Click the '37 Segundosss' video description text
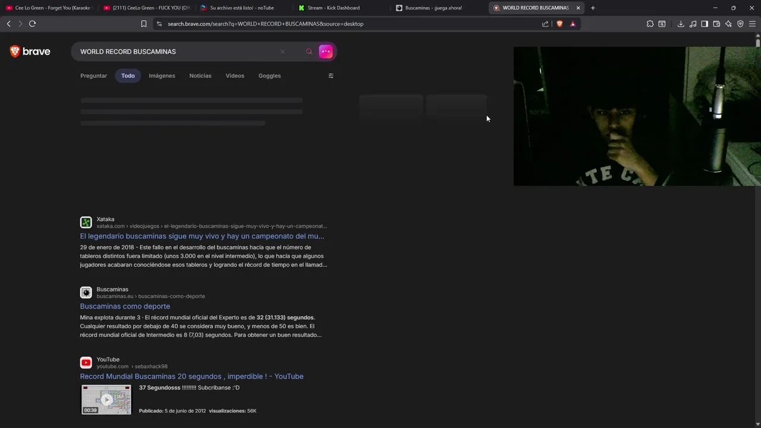 point(189,388)
